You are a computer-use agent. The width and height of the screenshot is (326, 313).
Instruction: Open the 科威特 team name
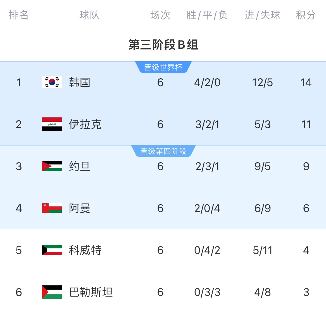click(x=85, y=250)
